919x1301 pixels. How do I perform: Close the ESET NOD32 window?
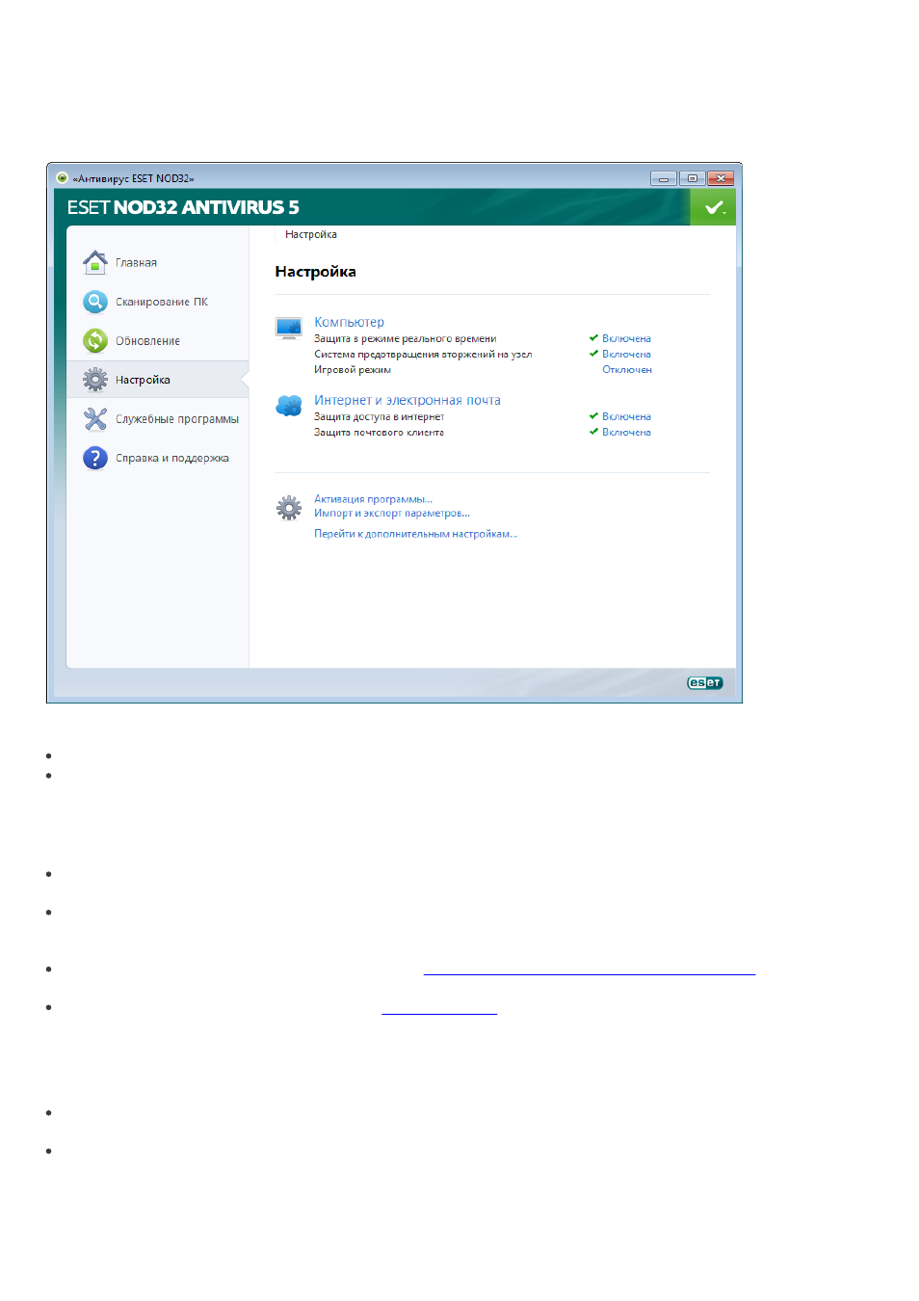coord(721,178)
